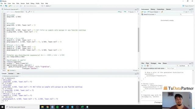The image size is (195, 109).
Task: Click the refresh icon in Environment pane
Action: coord(191,12)
